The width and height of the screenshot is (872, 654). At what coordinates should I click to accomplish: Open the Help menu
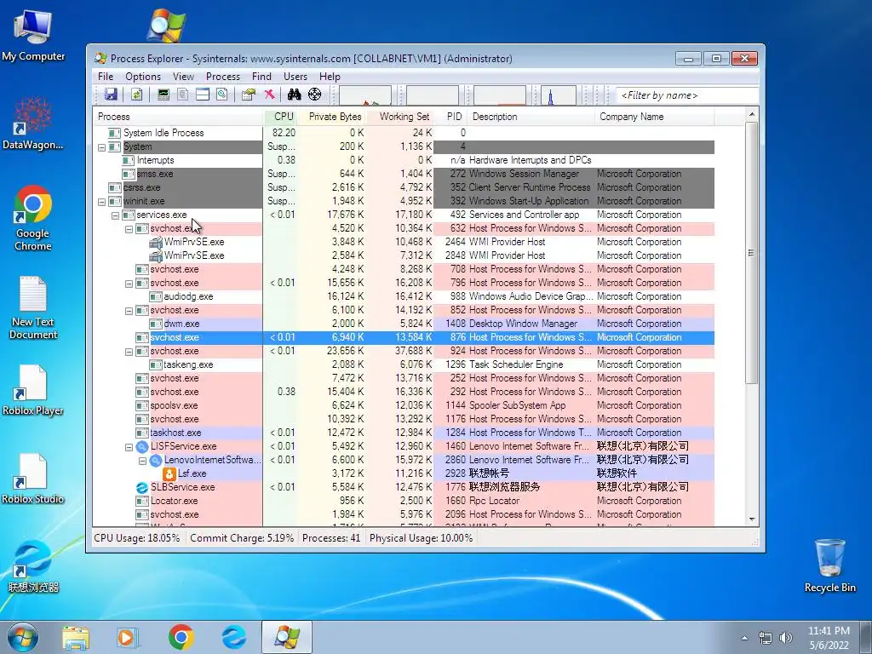coord(330,77)
